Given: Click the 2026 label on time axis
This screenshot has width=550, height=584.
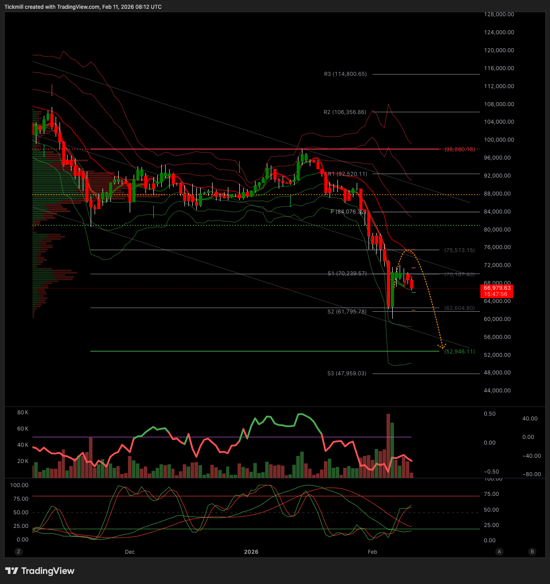Looking at the screenshot, I should (x=251, y=552).
